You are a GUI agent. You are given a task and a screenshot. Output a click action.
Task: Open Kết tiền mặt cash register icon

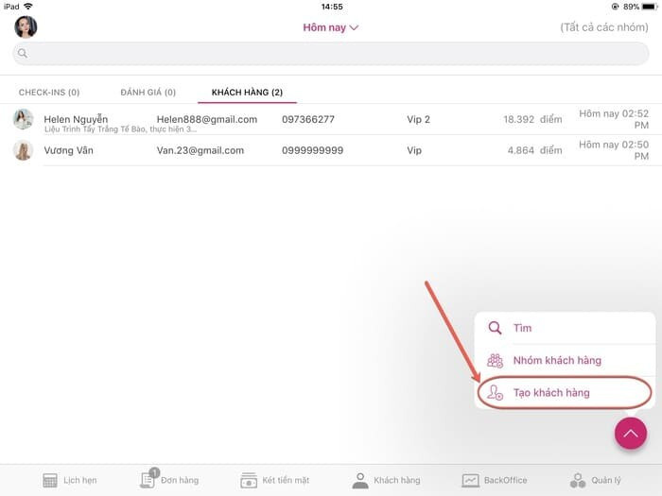tap(250, 480)
